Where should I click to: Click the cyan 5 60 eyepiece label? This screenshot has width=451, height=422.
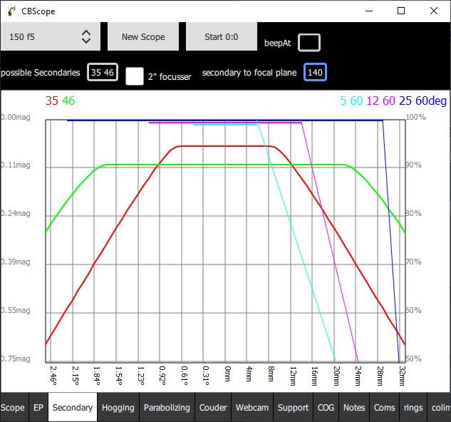tap(351, 101)
